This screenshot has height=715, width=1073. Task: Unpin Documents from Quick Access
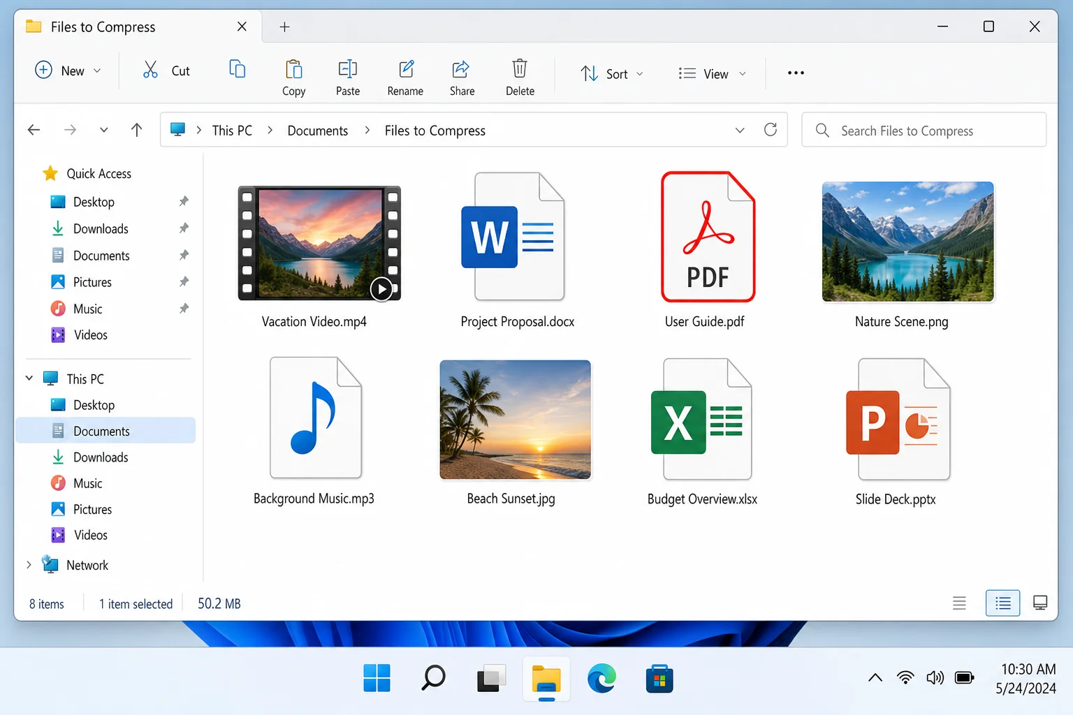[184, 256]
